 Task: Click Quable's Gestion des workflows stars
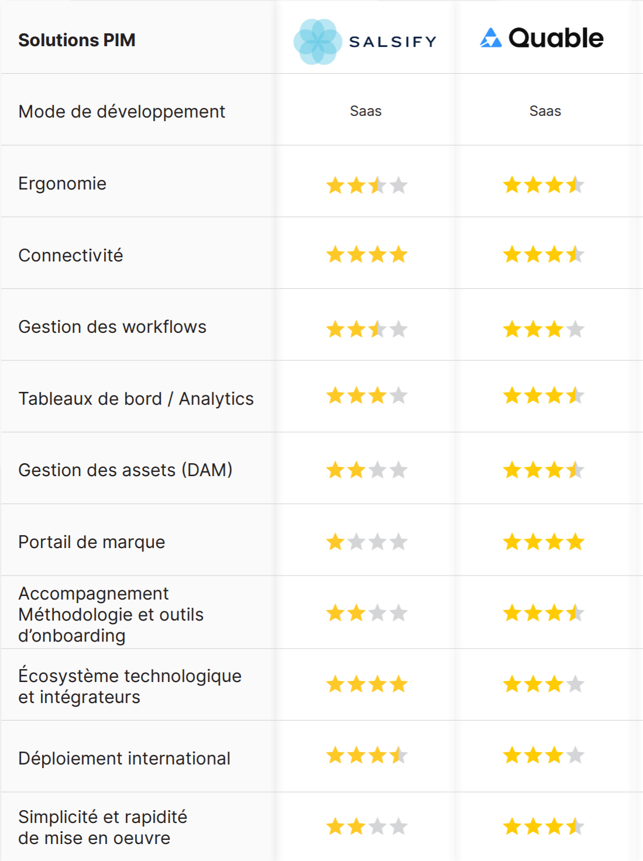pos(544,329)
